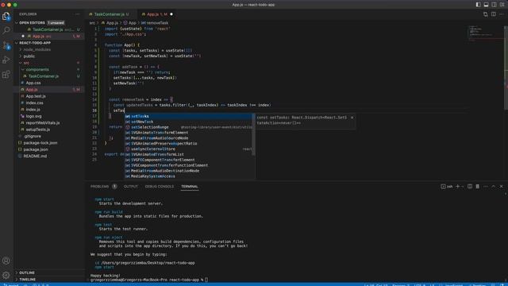Open the Debug Console panel tab
This screenshot has width=508, height=286.
[x=159, y=187]
